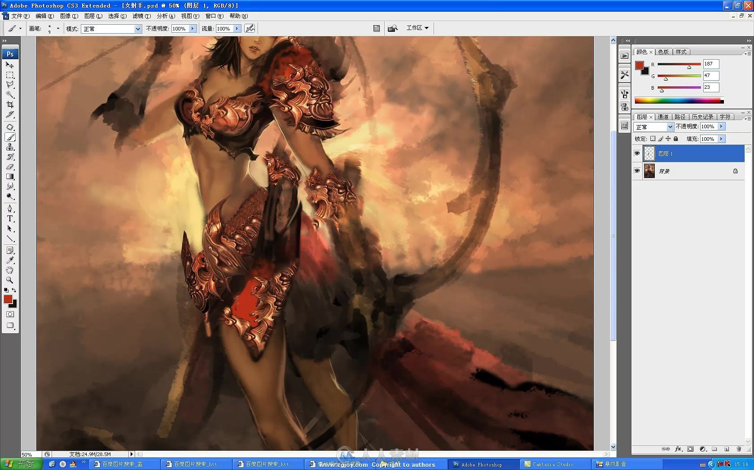Screen dimensions: 754x470
Task: Open layers panel 不透明度 arrow
Action: pos(721,126)
